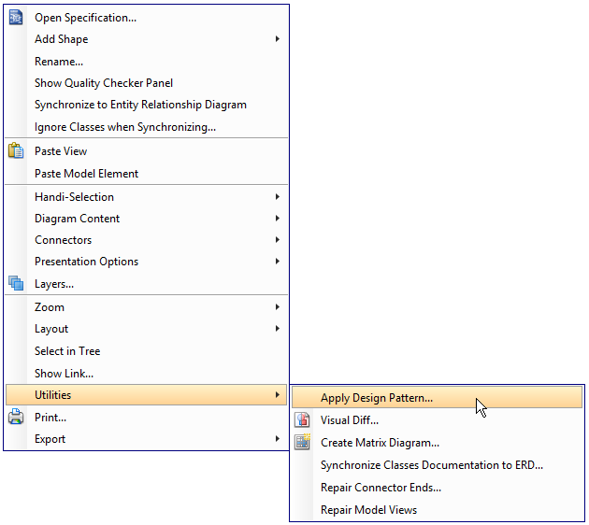Click the Create Matrix Diagram icon
Viewport: 589px width, 525px height.
(302, 442)
